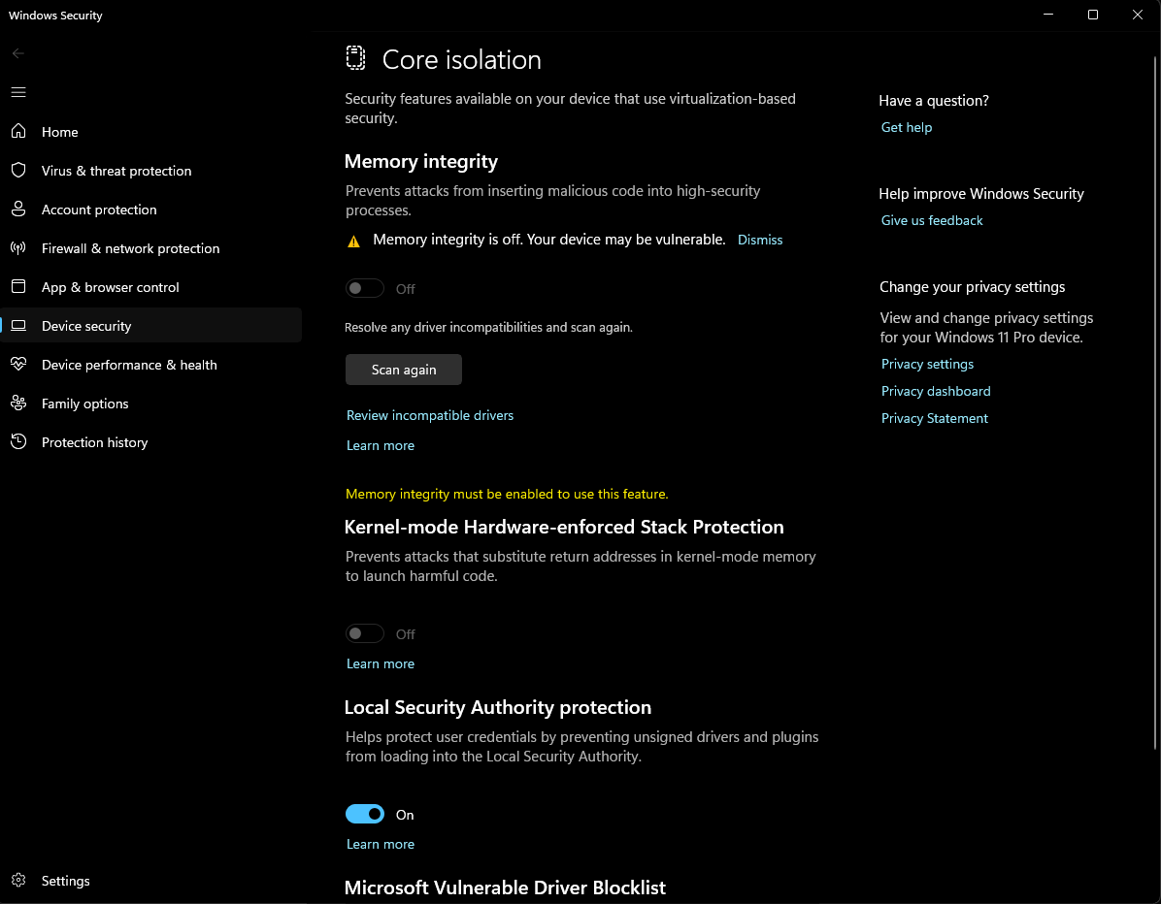The width and height of the screenshot is (1161, 904).
Task: Click Learn more under Local Security Authority
Action: [380, 844]
